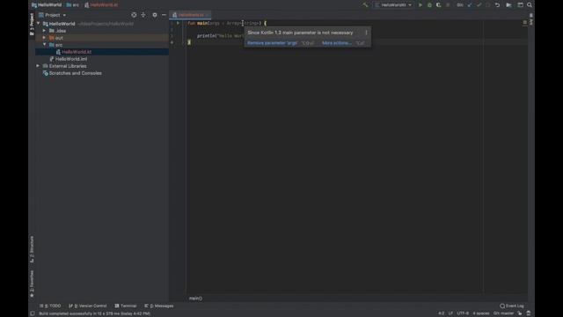Click the Build Project hammer icon
Viewport: 563px width, 317px height.
click(x=365, y=5)
